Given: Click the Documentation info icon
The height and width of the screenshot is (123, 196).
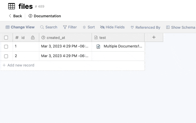Looking at the screenshot, I should click(x=30, y=16).
